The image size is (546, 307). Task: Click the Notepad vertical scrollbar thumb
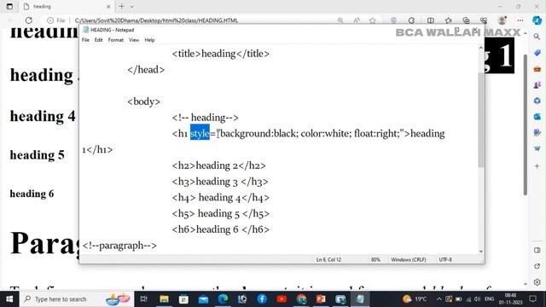(x=481, y=120)
